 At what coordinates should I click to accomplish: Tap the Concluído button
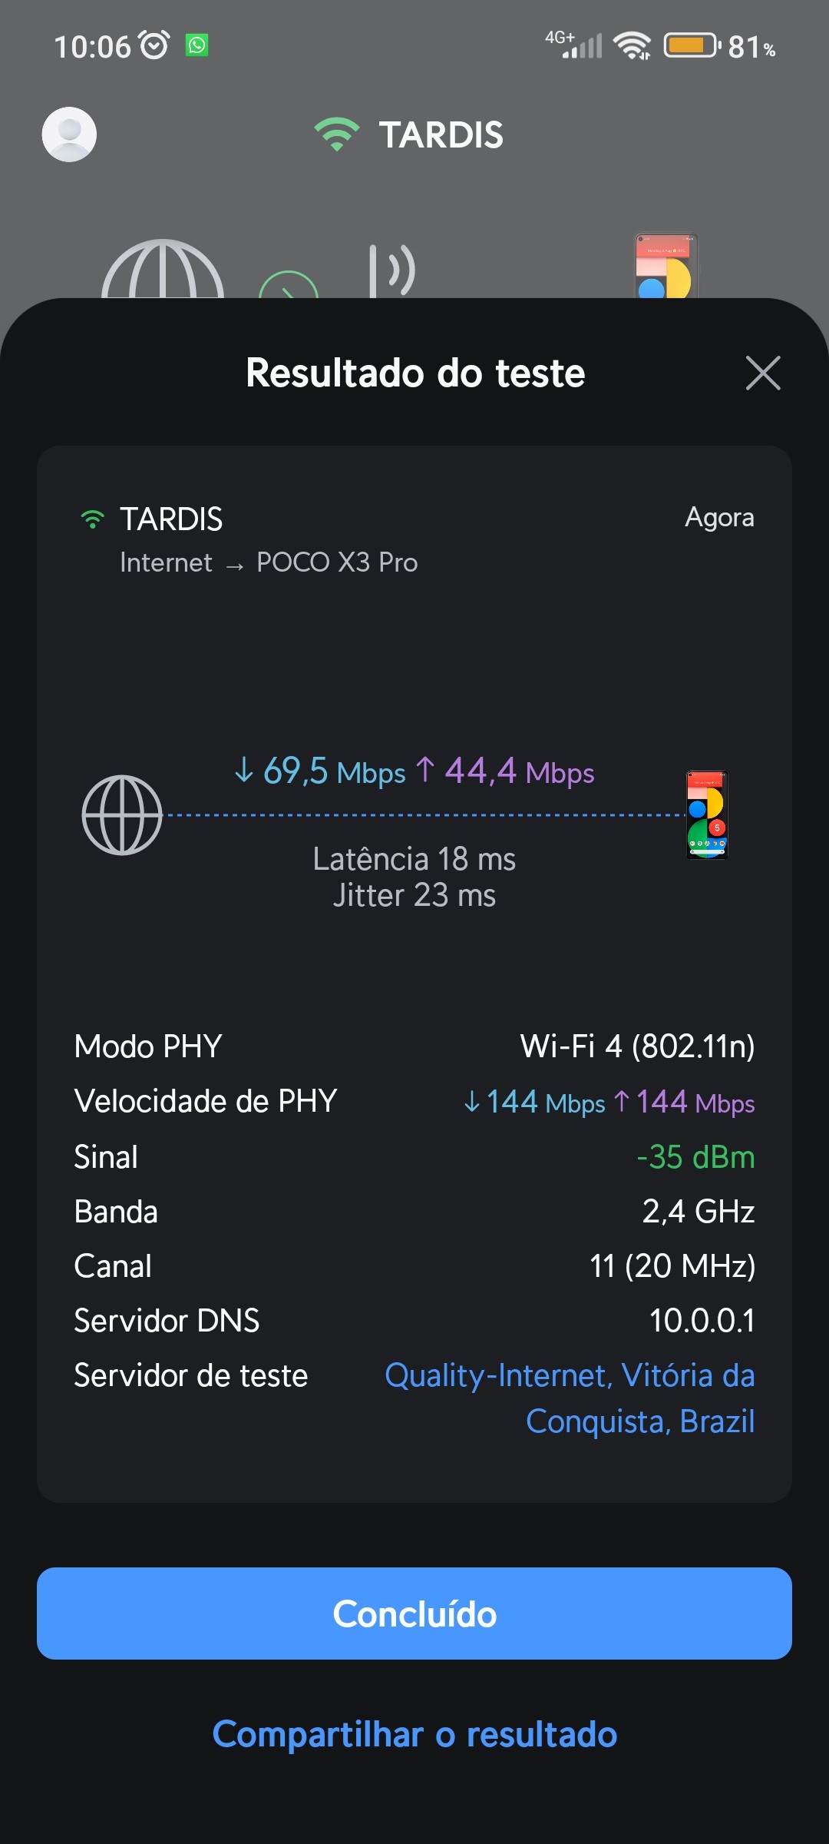414,1613
